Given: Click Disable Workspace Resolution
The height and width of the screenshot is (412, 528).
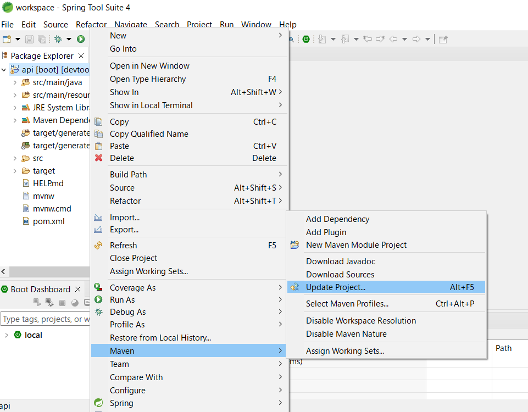Looking at the screenshot, I should click(386, 321).
